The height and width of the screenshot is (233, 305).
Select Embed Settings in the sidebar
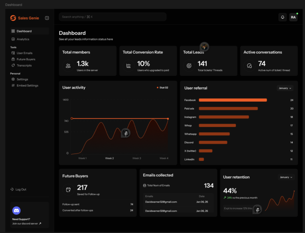(27, 86)
